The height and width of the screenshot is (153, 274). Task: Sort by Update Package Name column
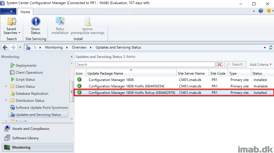tap(131, 73)
